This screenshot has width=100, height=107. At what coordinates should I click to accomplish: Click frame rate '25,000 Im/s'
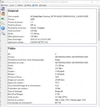point(60,80)
